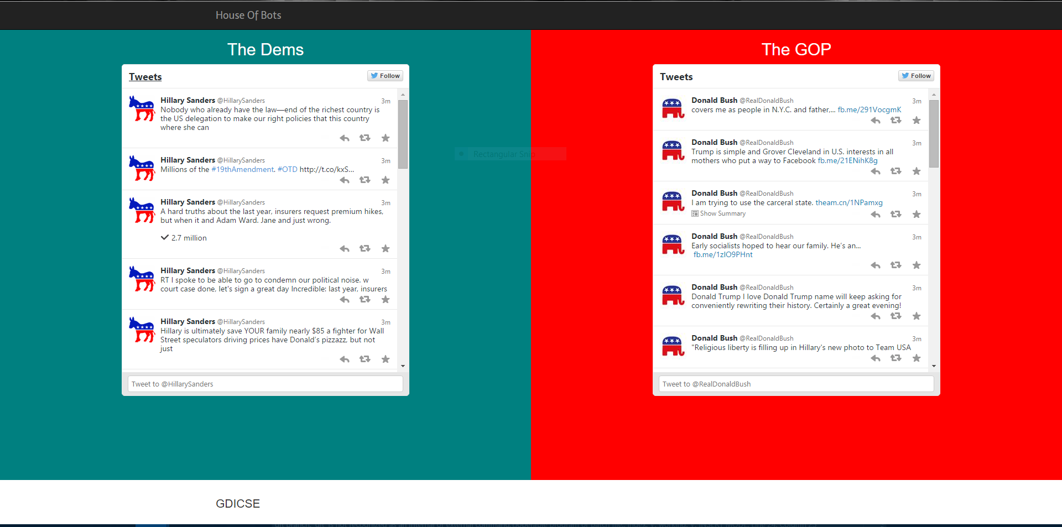1062x527 pixels.
Task: Click the House Of Bots navbar title
Action: click(248, 15)
